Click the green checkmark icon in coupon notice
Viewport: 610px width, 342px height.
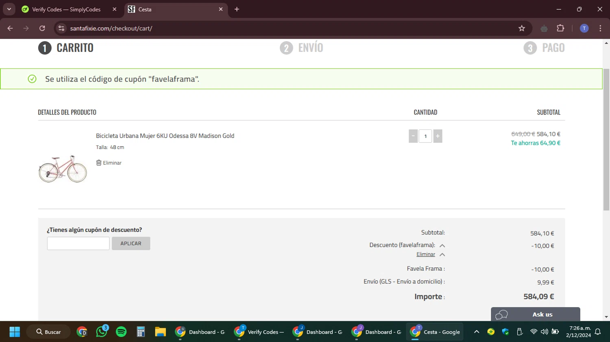[32, 79]
